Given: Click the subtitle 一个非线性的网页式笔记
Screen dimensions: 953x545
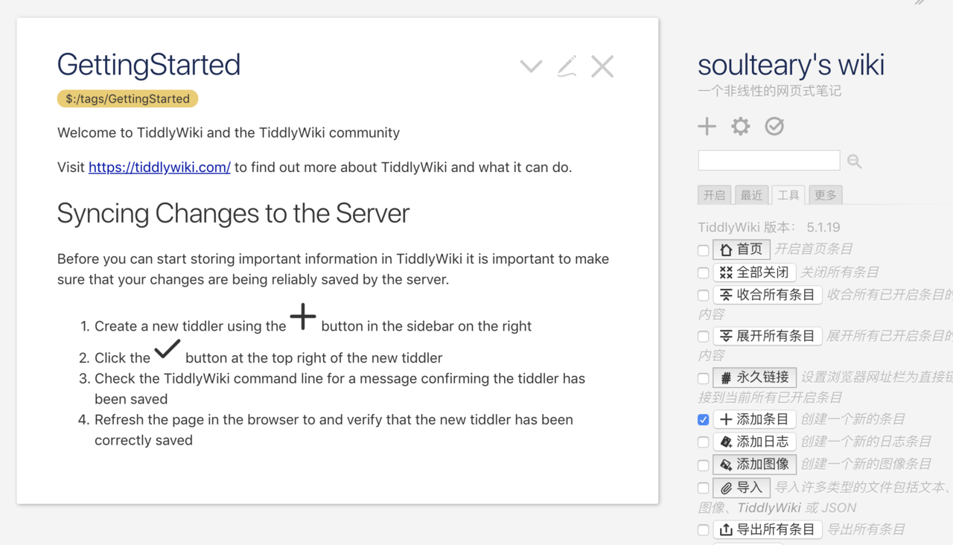Looking at the screenshot, I should coord(769,91).
